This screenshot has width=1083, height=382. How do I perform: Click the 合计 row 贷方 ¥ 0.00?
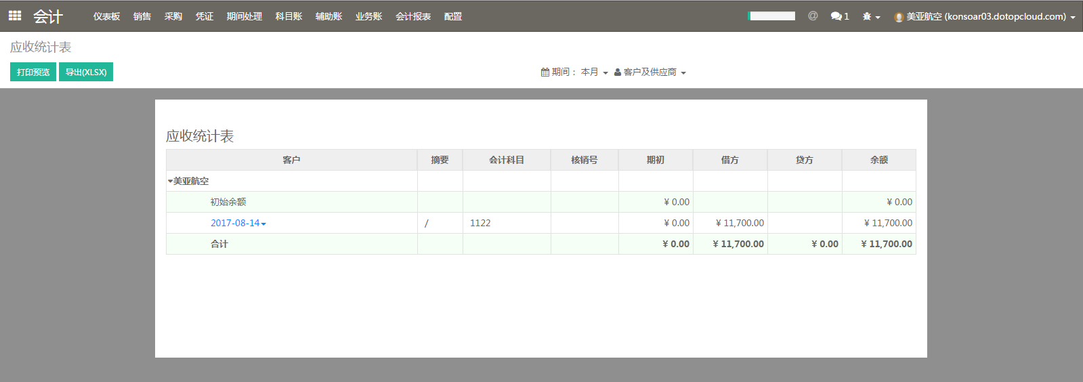(825, 244)
